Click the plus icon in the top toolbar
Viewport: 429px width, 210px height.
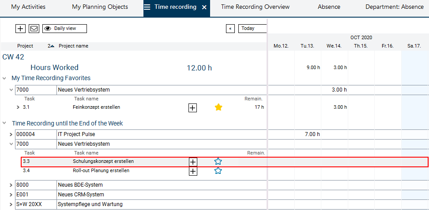point(20,29)
